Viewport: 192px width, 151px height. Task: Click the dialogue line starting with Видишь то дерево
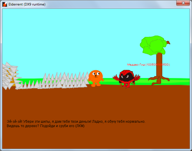click(x=45, y=126)
